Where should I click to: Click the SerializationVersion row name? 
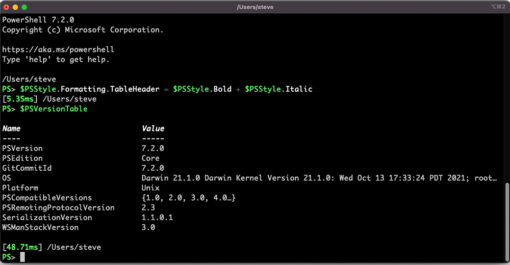[x=47, y=218]
